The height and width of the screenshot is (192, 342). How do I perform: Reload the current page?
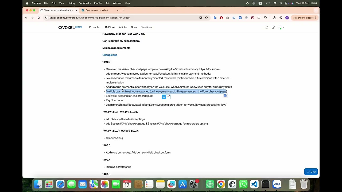pyautogui.click(x=39, y=18)
